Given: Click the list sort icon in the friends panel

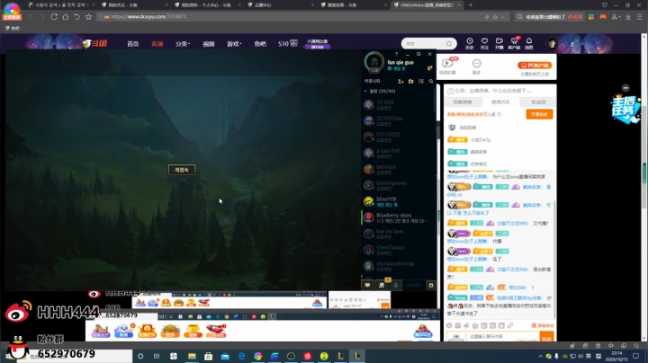Looking at the screenshot, I should point(421,81).
